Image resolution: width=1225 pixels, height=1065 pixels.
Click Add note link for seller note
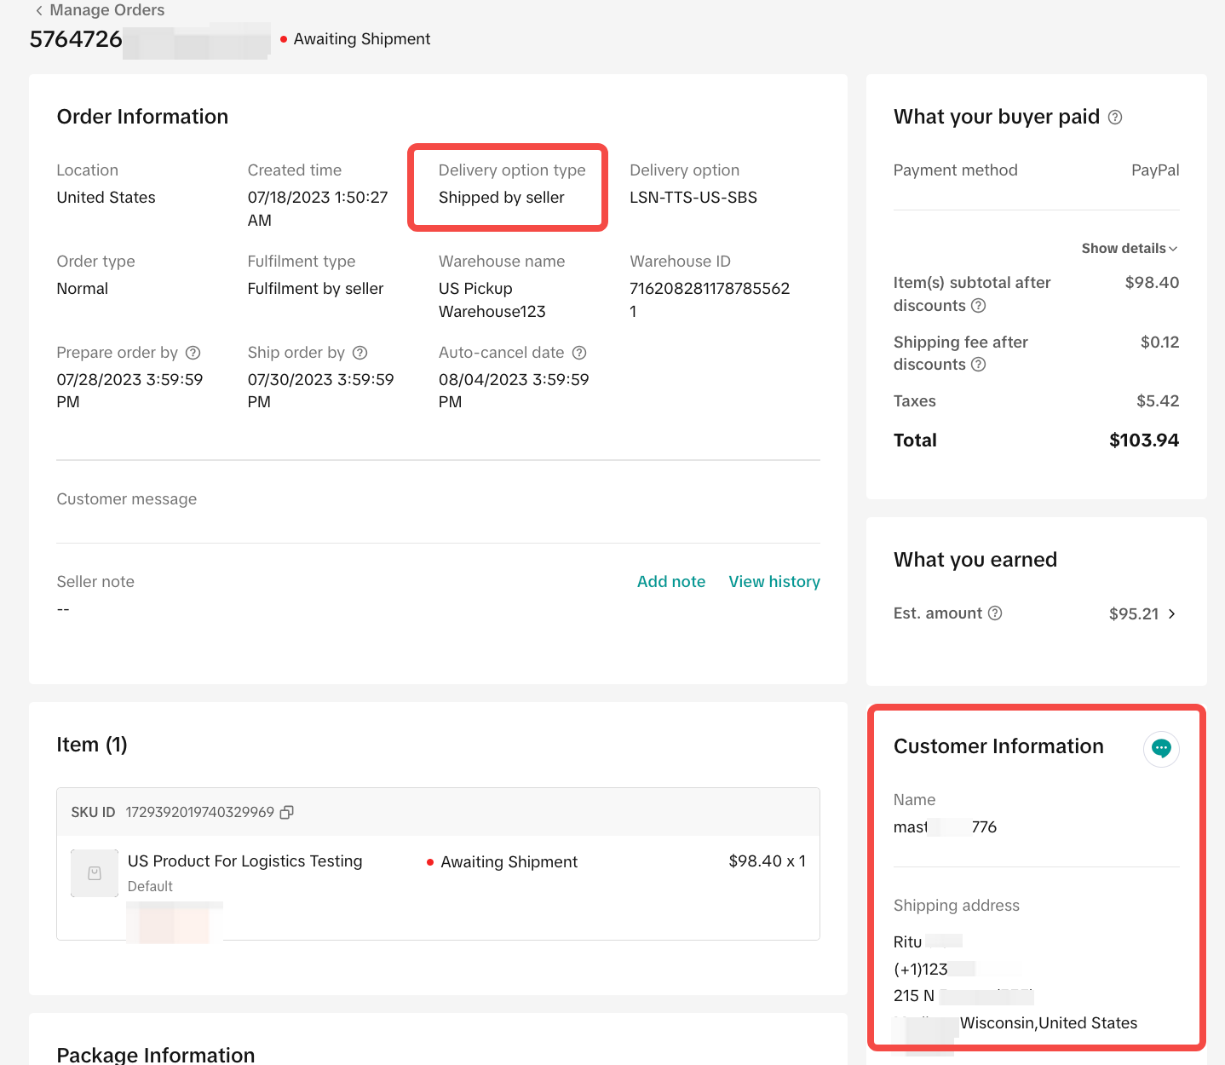[670, 582]
